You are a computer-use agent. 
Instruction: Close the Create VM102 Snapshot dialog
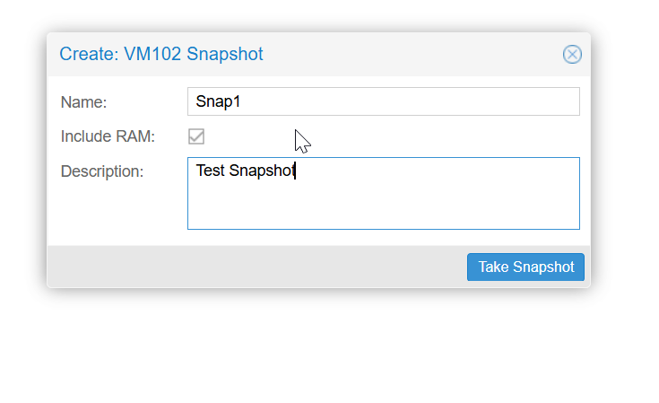coord(572,54)
